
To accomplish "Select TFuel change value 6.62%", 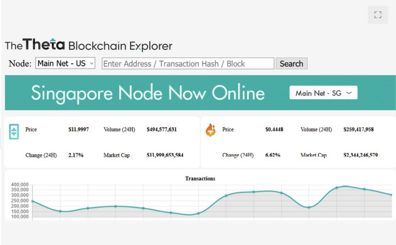I will 273,155.
